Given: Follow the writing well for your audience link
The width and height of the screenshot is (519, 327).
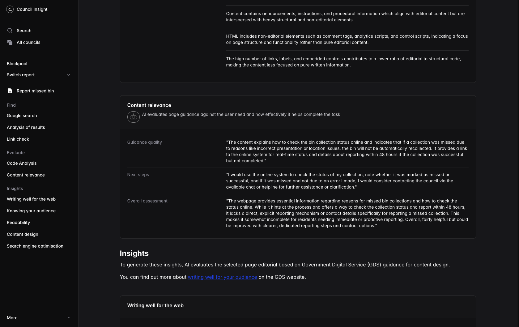Looking at the screenshot, I should pyautogui.click(x=222, y=277).
